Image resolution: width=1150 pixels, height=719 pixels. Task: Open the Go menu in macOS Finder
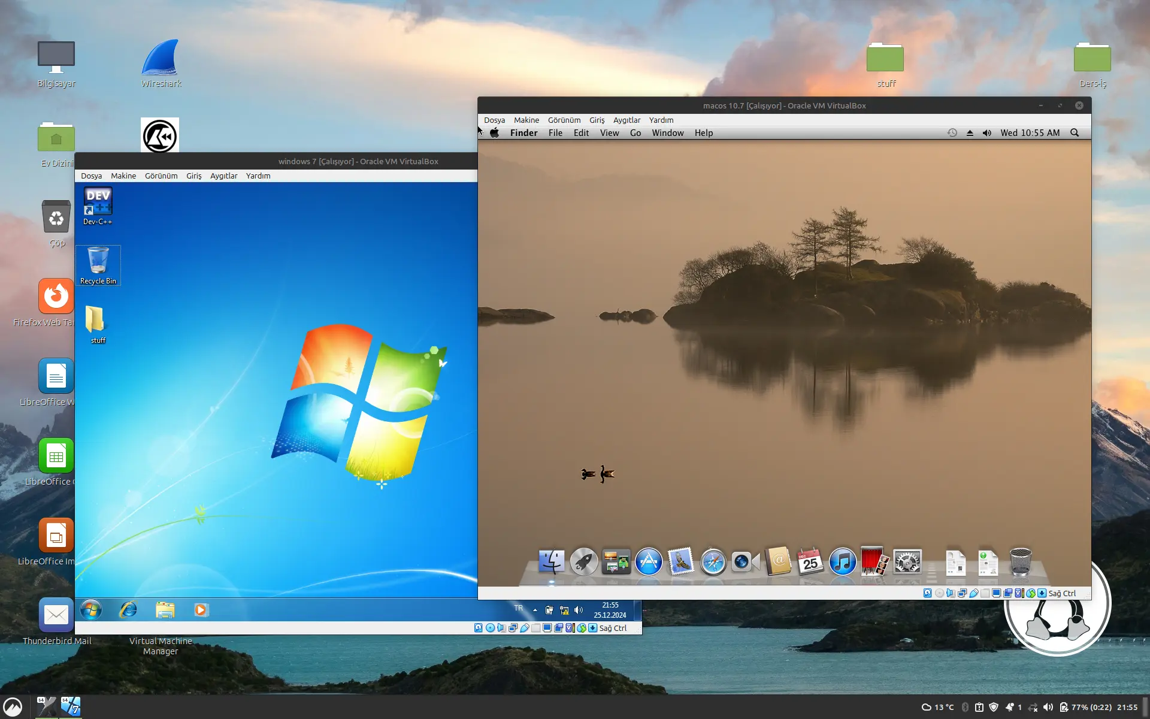[x=635, y=133]
